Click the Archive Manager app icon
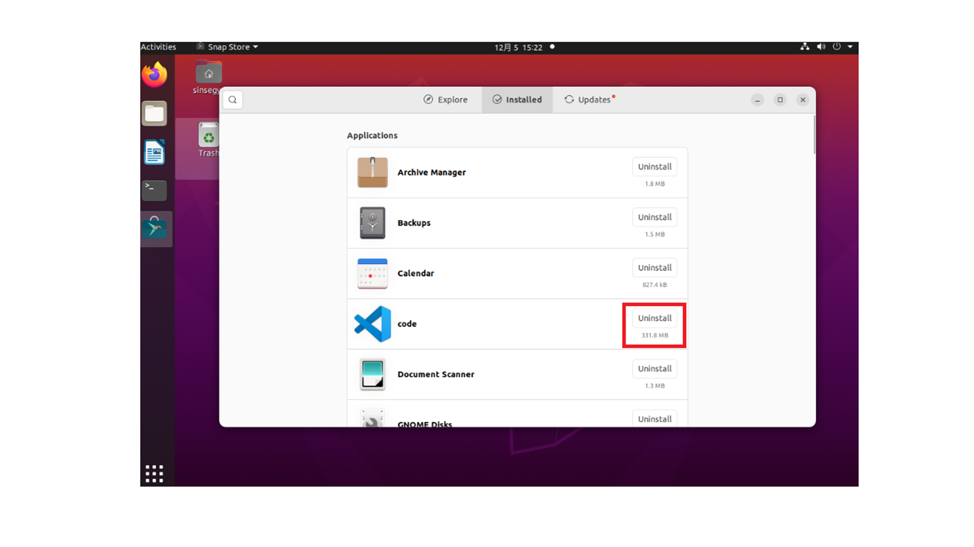 tap(372, 172)
